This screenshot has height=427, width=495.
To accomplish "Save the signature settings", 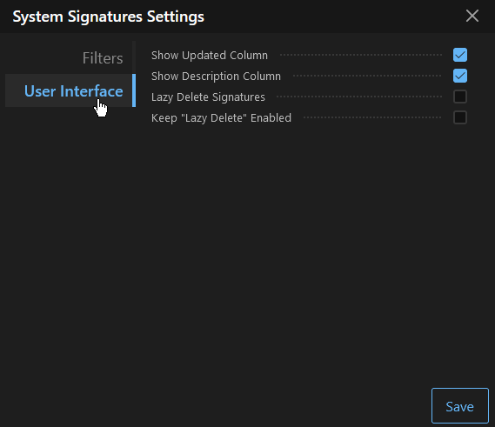I will 460,405.
